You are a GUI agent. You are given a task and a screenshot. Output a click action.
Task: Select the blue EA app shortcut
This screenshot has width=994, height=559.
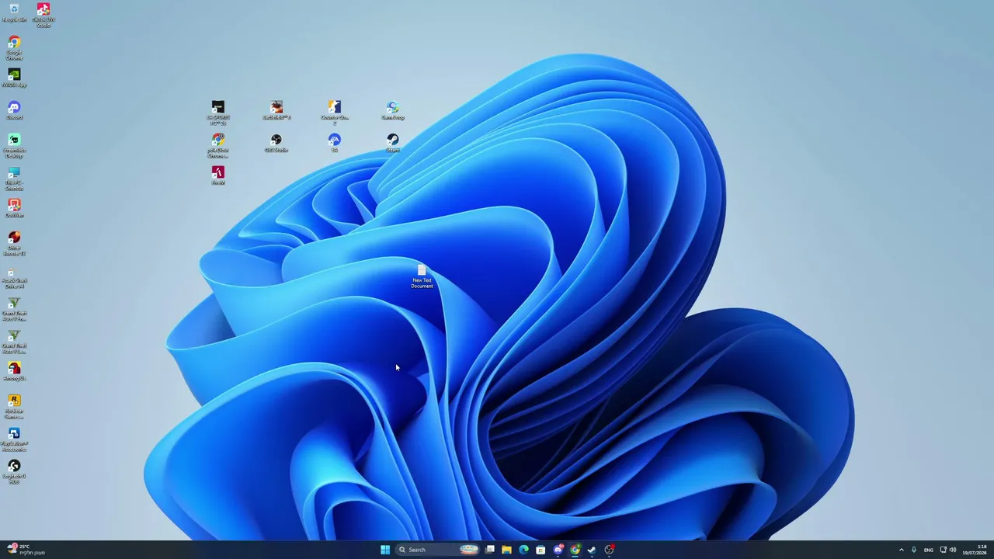point(335,142)
